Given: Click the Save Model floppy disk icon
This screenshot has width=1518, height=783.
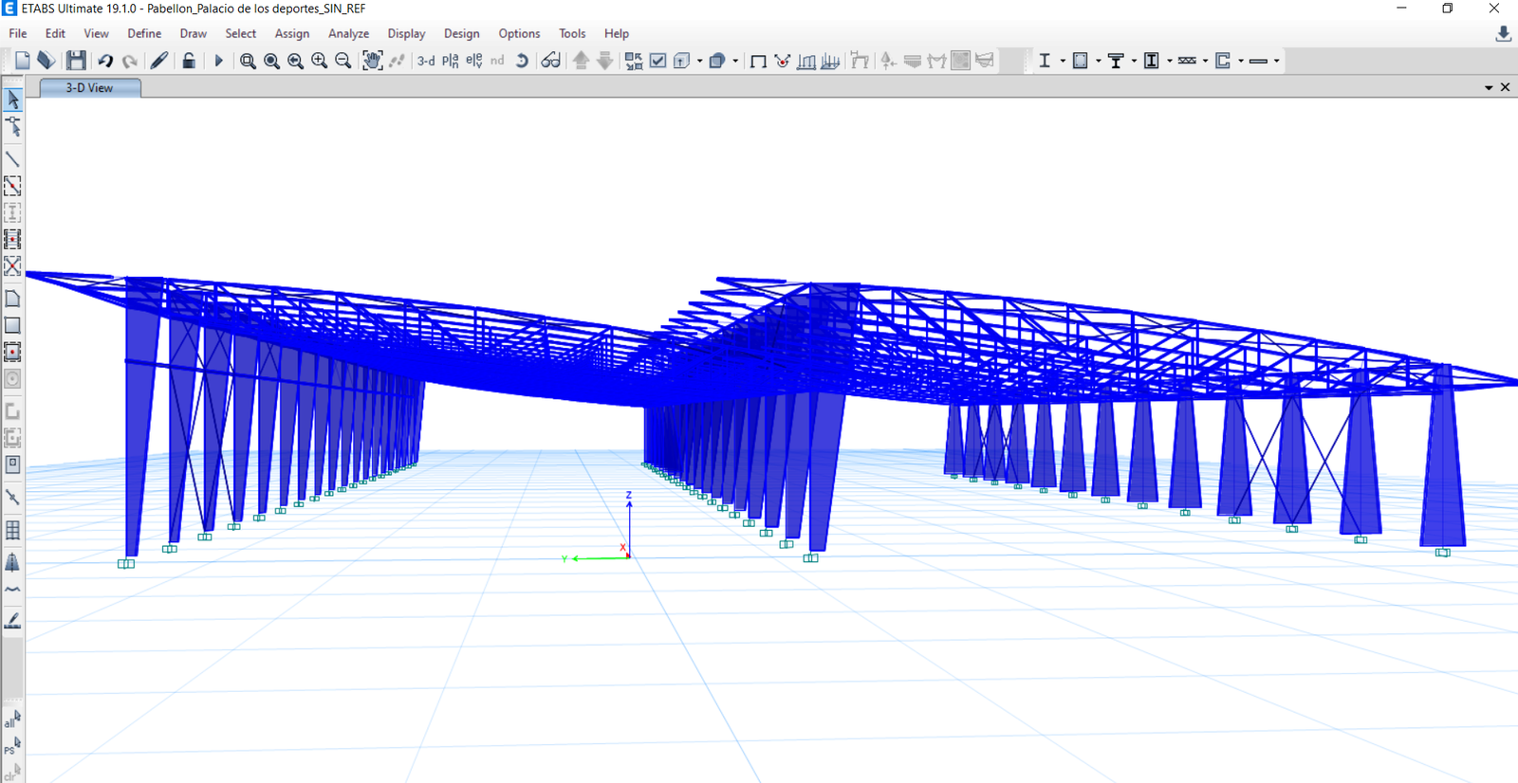Looking at the screenshot, I should pos(76,61).
